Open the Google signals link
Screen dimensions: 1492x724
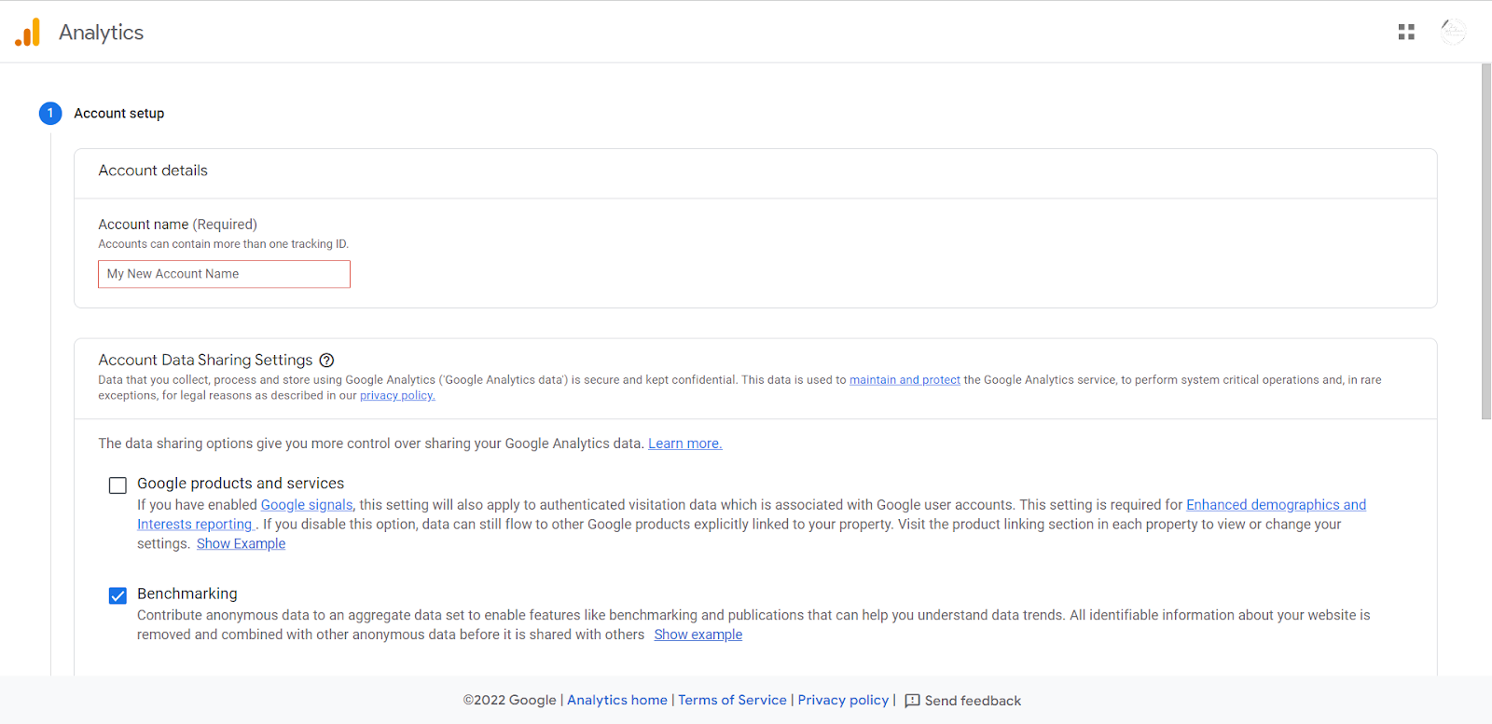pos(307,505)
